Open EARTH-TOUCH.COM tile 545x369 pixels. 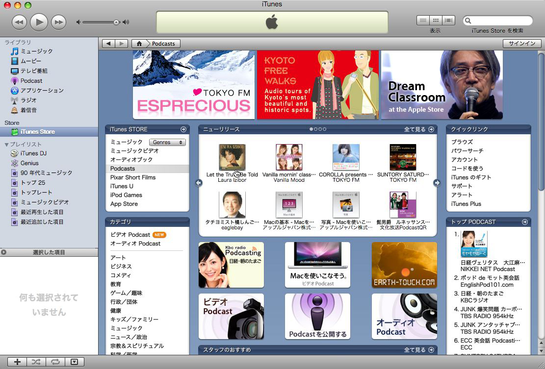(x=404, y=265)
